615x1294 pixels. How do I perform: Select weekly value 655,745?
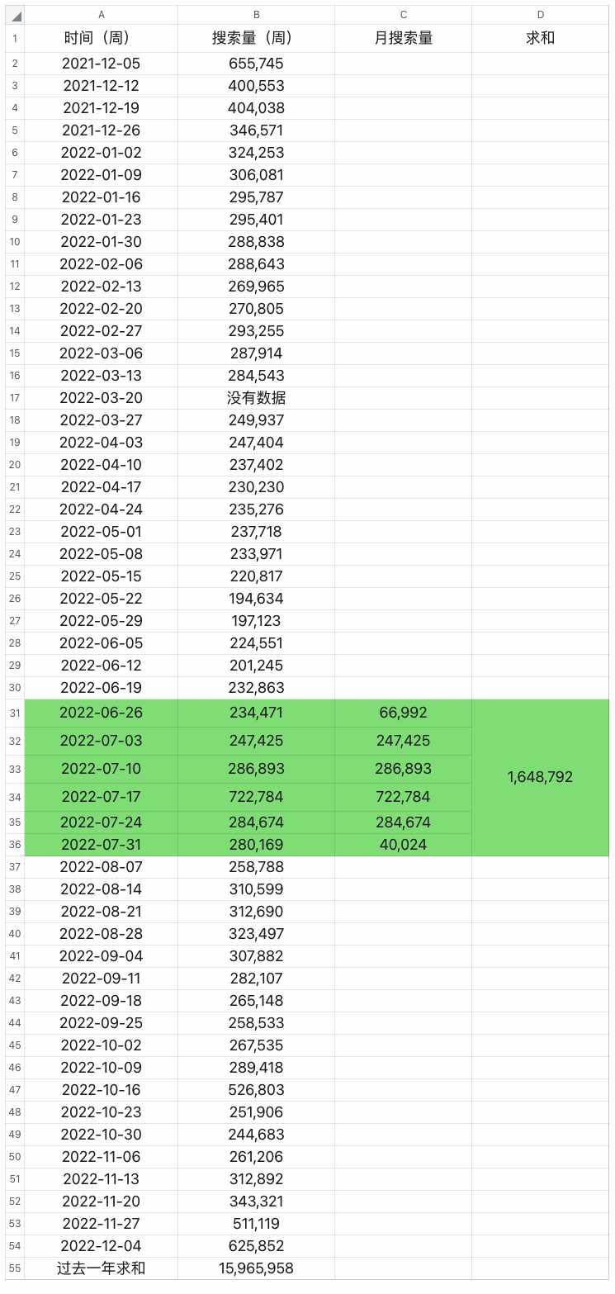click(257, 64)
